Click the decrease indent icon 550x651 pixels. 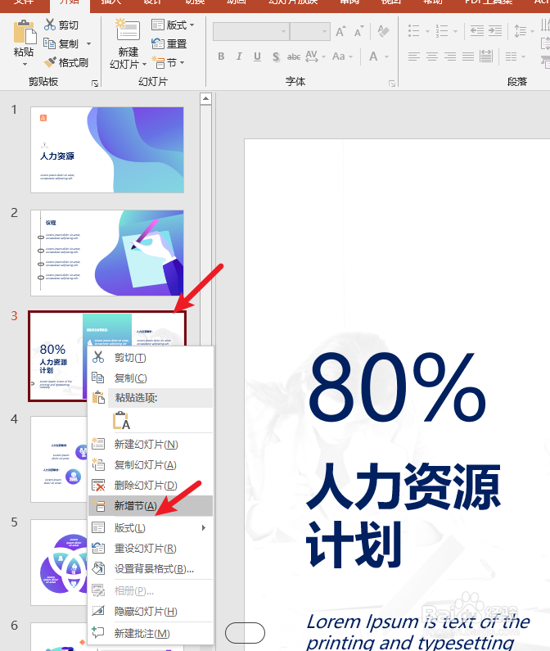477,31
